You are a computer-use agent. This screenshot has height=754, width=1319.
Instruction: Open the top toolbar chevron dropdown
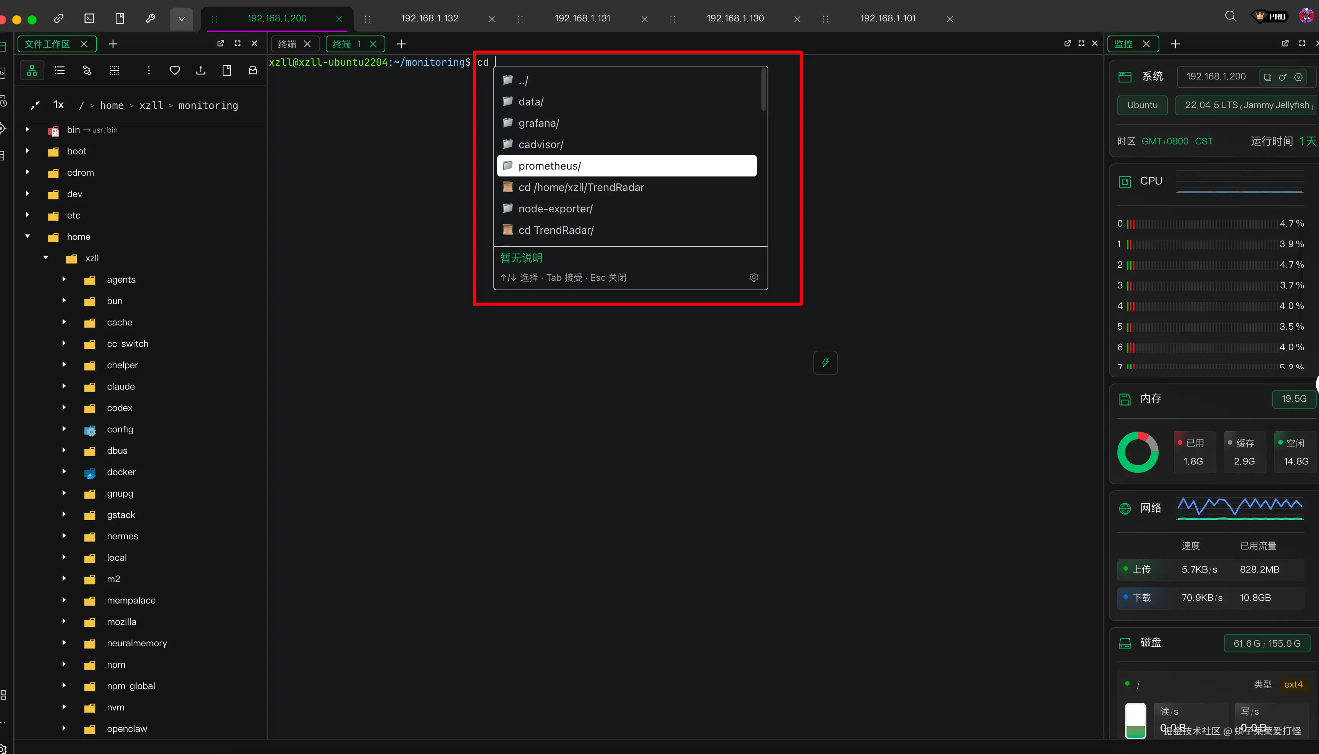[181, 19]
